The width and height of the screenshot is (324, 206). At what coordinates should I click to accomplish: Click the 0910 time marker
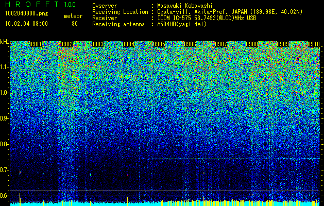coord(314,44)
